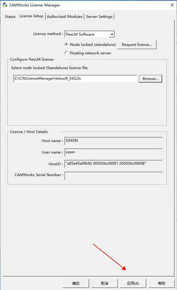Click the CAMWorks License Manager title icon
Screen dimensions: 177x290
5,4
